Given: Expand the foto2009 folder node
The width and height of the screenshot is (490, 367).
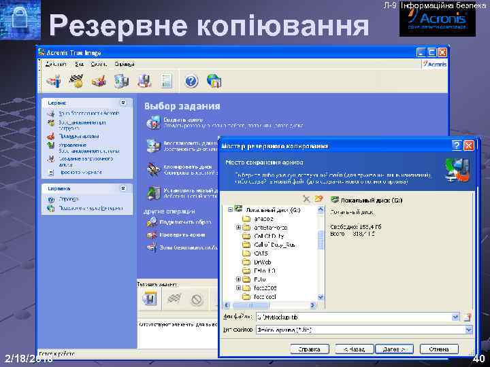Looking at the screenshot, I should pos(238,287).
